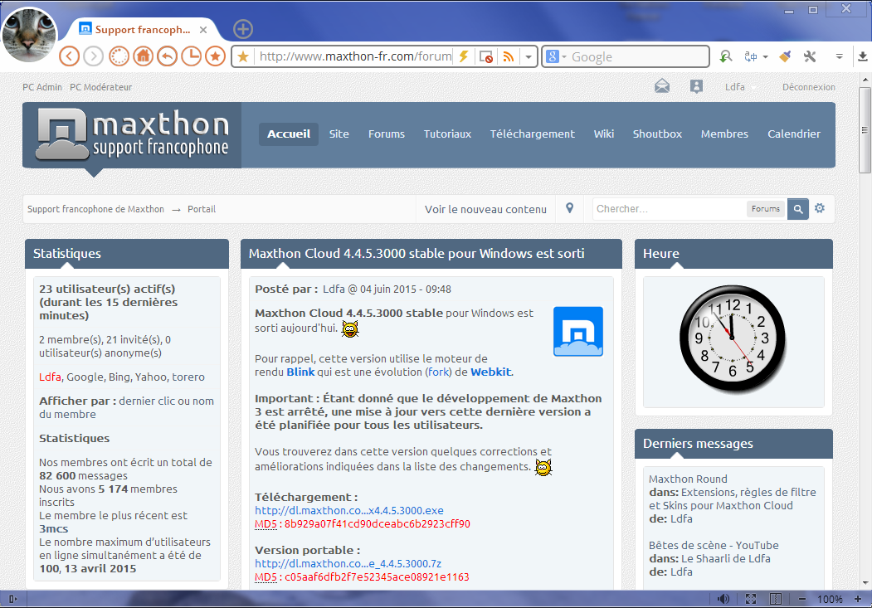Click the cat avatar profile picture
Screen dimensions: 872x608
(29, 35)
